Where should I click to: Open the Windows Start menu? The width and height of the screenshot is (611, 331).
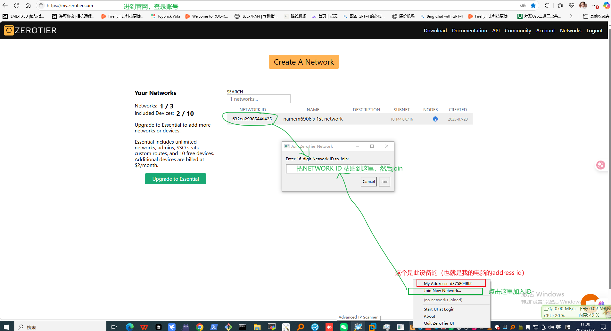[x=6, y=327]
